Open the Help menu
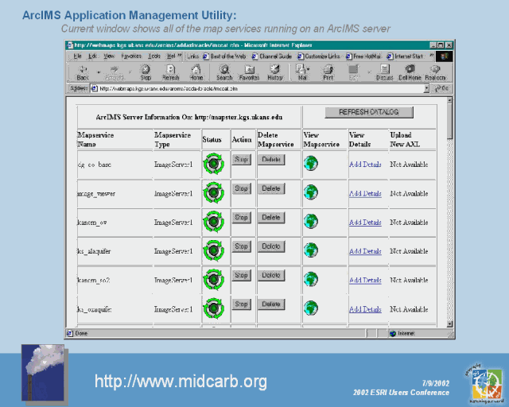The image size is (509, 407). [171, 56]
